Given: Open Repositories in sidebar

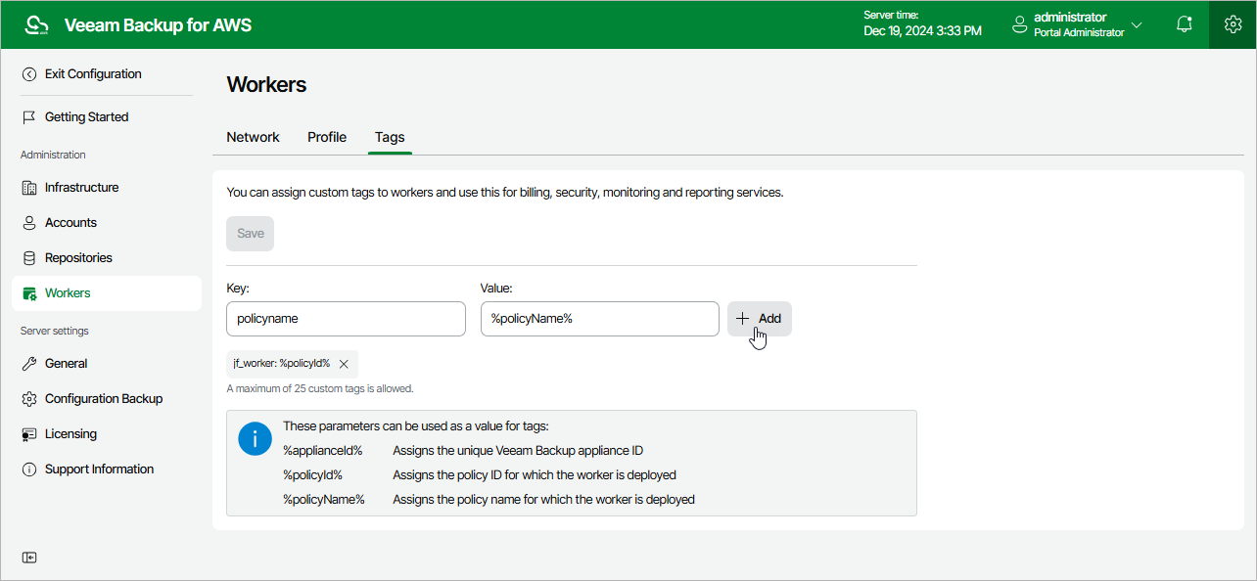Looking at the screenshot, I should click(78, 258).
